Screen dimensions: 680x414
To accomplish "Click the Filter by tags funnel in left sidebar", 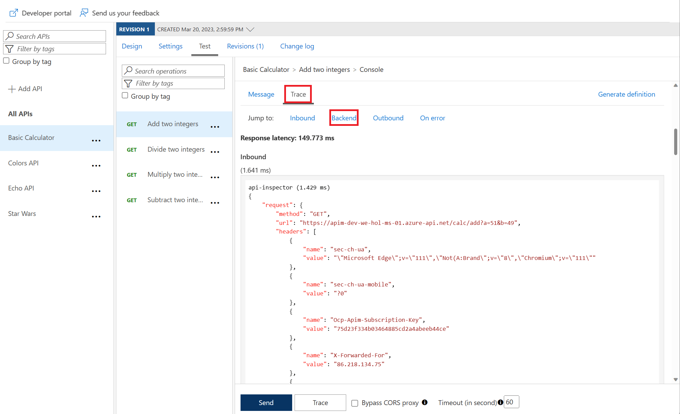I will tap(10, 48).
